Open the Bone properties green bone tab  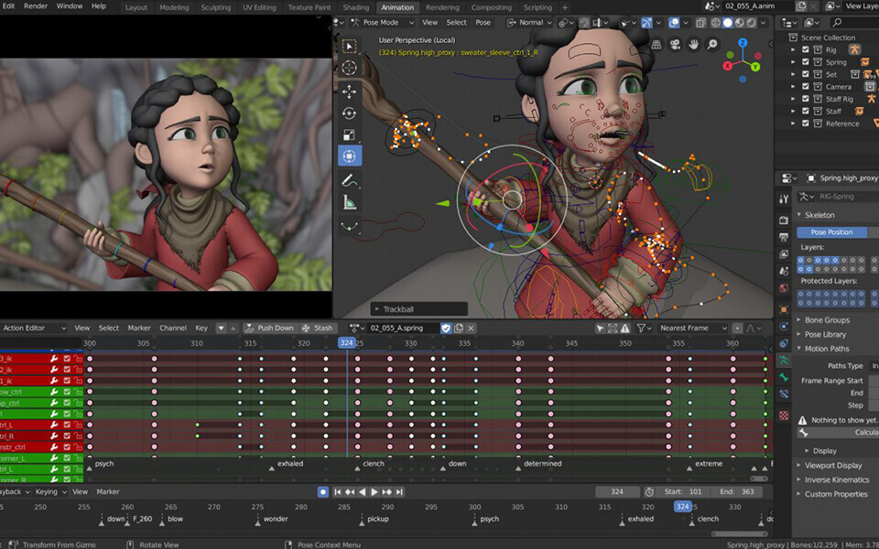point(784,378)
